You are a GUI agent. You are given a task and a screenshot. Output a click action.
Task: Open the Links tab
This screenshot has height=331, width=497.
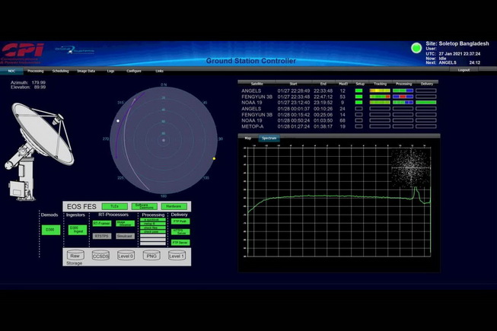[159, 71]
